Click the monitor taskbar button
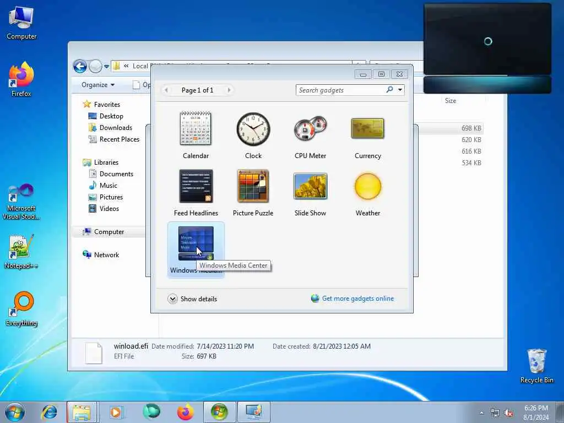Image resolution: width=564 pixels, height=423 pixels. [253, 412]
